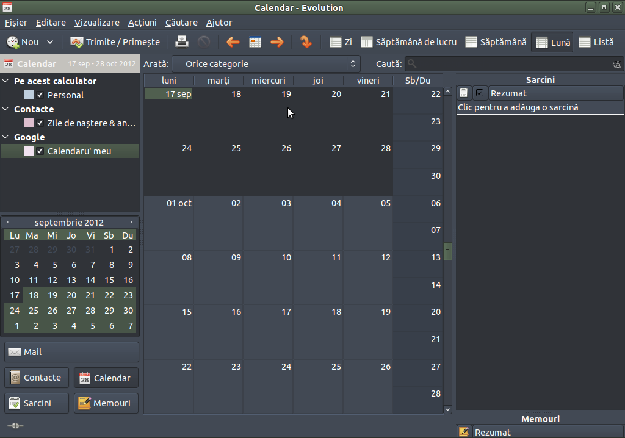The width and height of the screenshot is (625, 438).
Task: Click the go-to-today calendar icon
Action: (x=255, y=42)
